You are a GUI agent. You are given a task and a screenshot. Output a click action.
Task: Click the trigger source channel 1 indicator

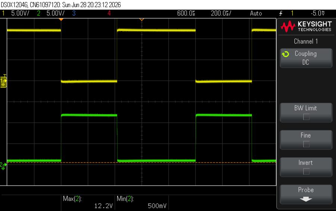(292, 13)
